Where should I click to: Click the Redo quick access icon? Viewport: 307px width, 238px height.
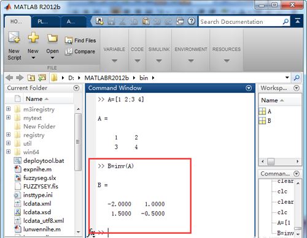click(x=169, y=21)
